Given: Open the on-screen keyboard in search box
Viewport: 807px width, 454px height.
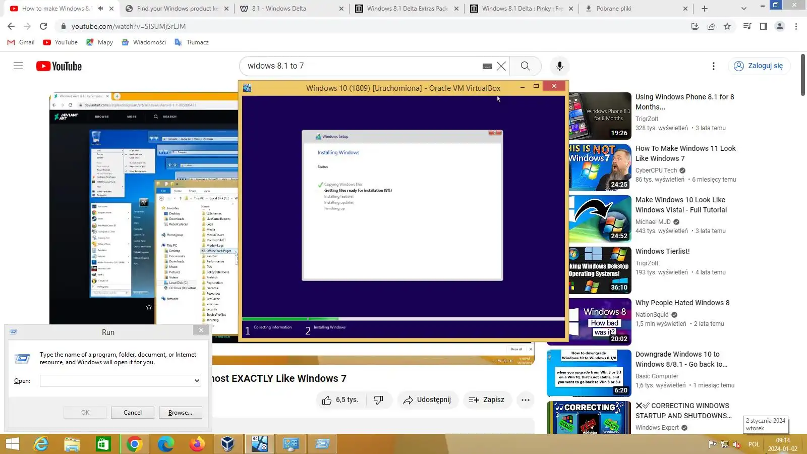Looking at the screenshot, I should 487,66.
